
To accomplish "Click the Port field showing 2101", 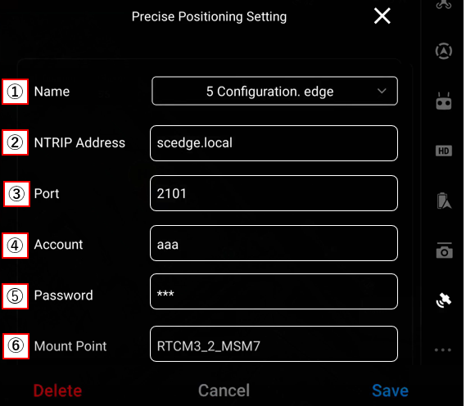I will coord(274,193).
